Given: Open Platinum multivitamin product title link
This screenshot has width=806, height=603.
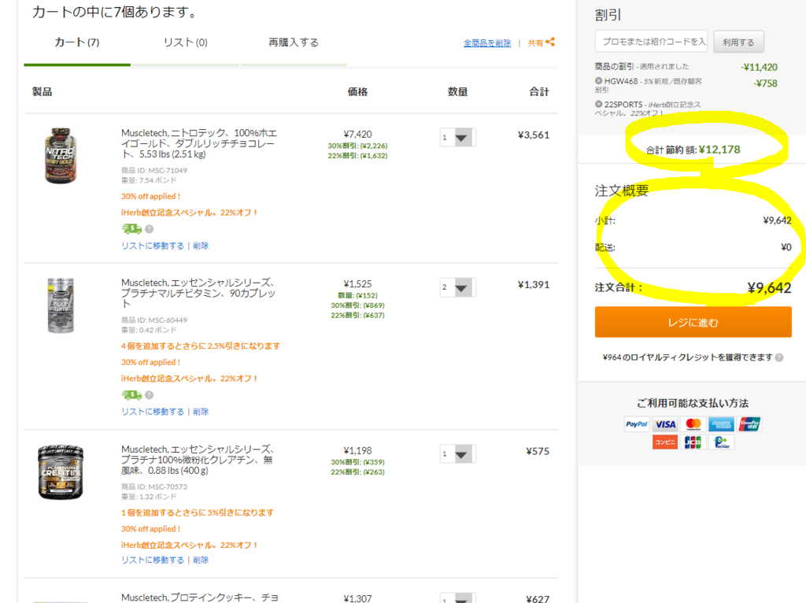Looking at the screenshot, I should pyautogui.click(x=198, y=294).
